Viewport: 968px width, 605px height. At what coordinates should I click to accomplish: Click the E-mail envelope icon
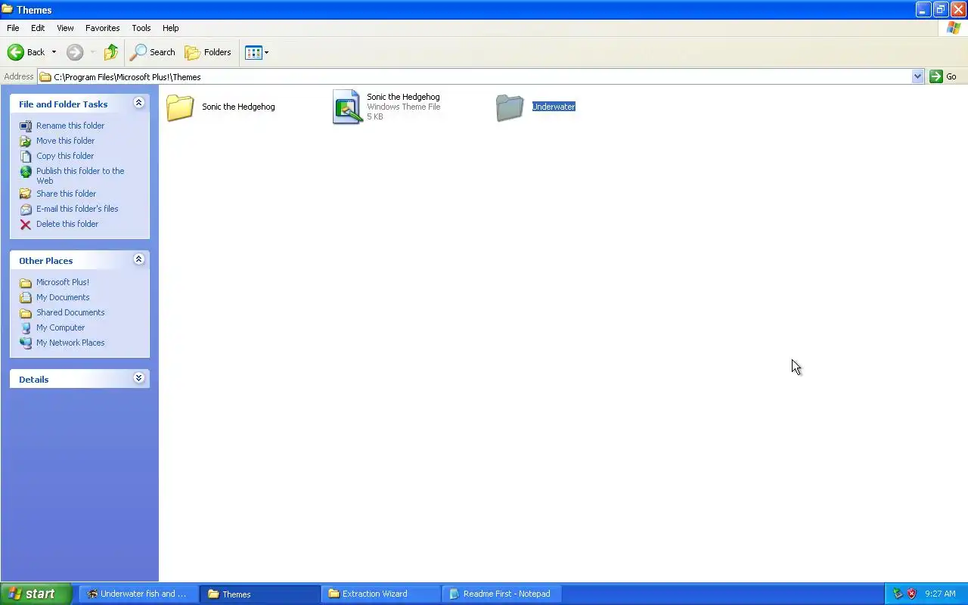(x=26, y=209)
